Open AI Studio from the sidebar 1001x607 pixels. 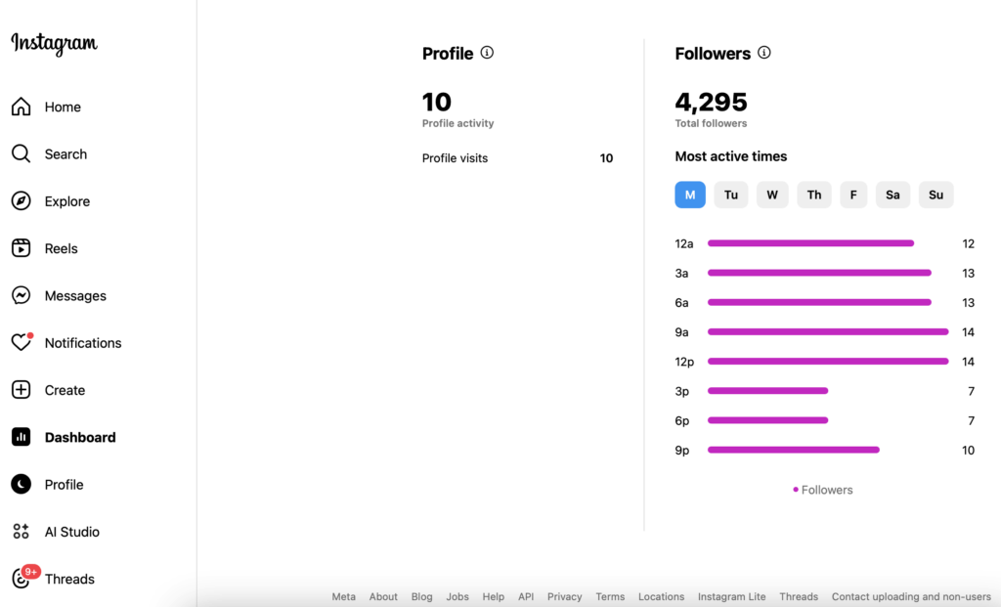coord(71,531)
